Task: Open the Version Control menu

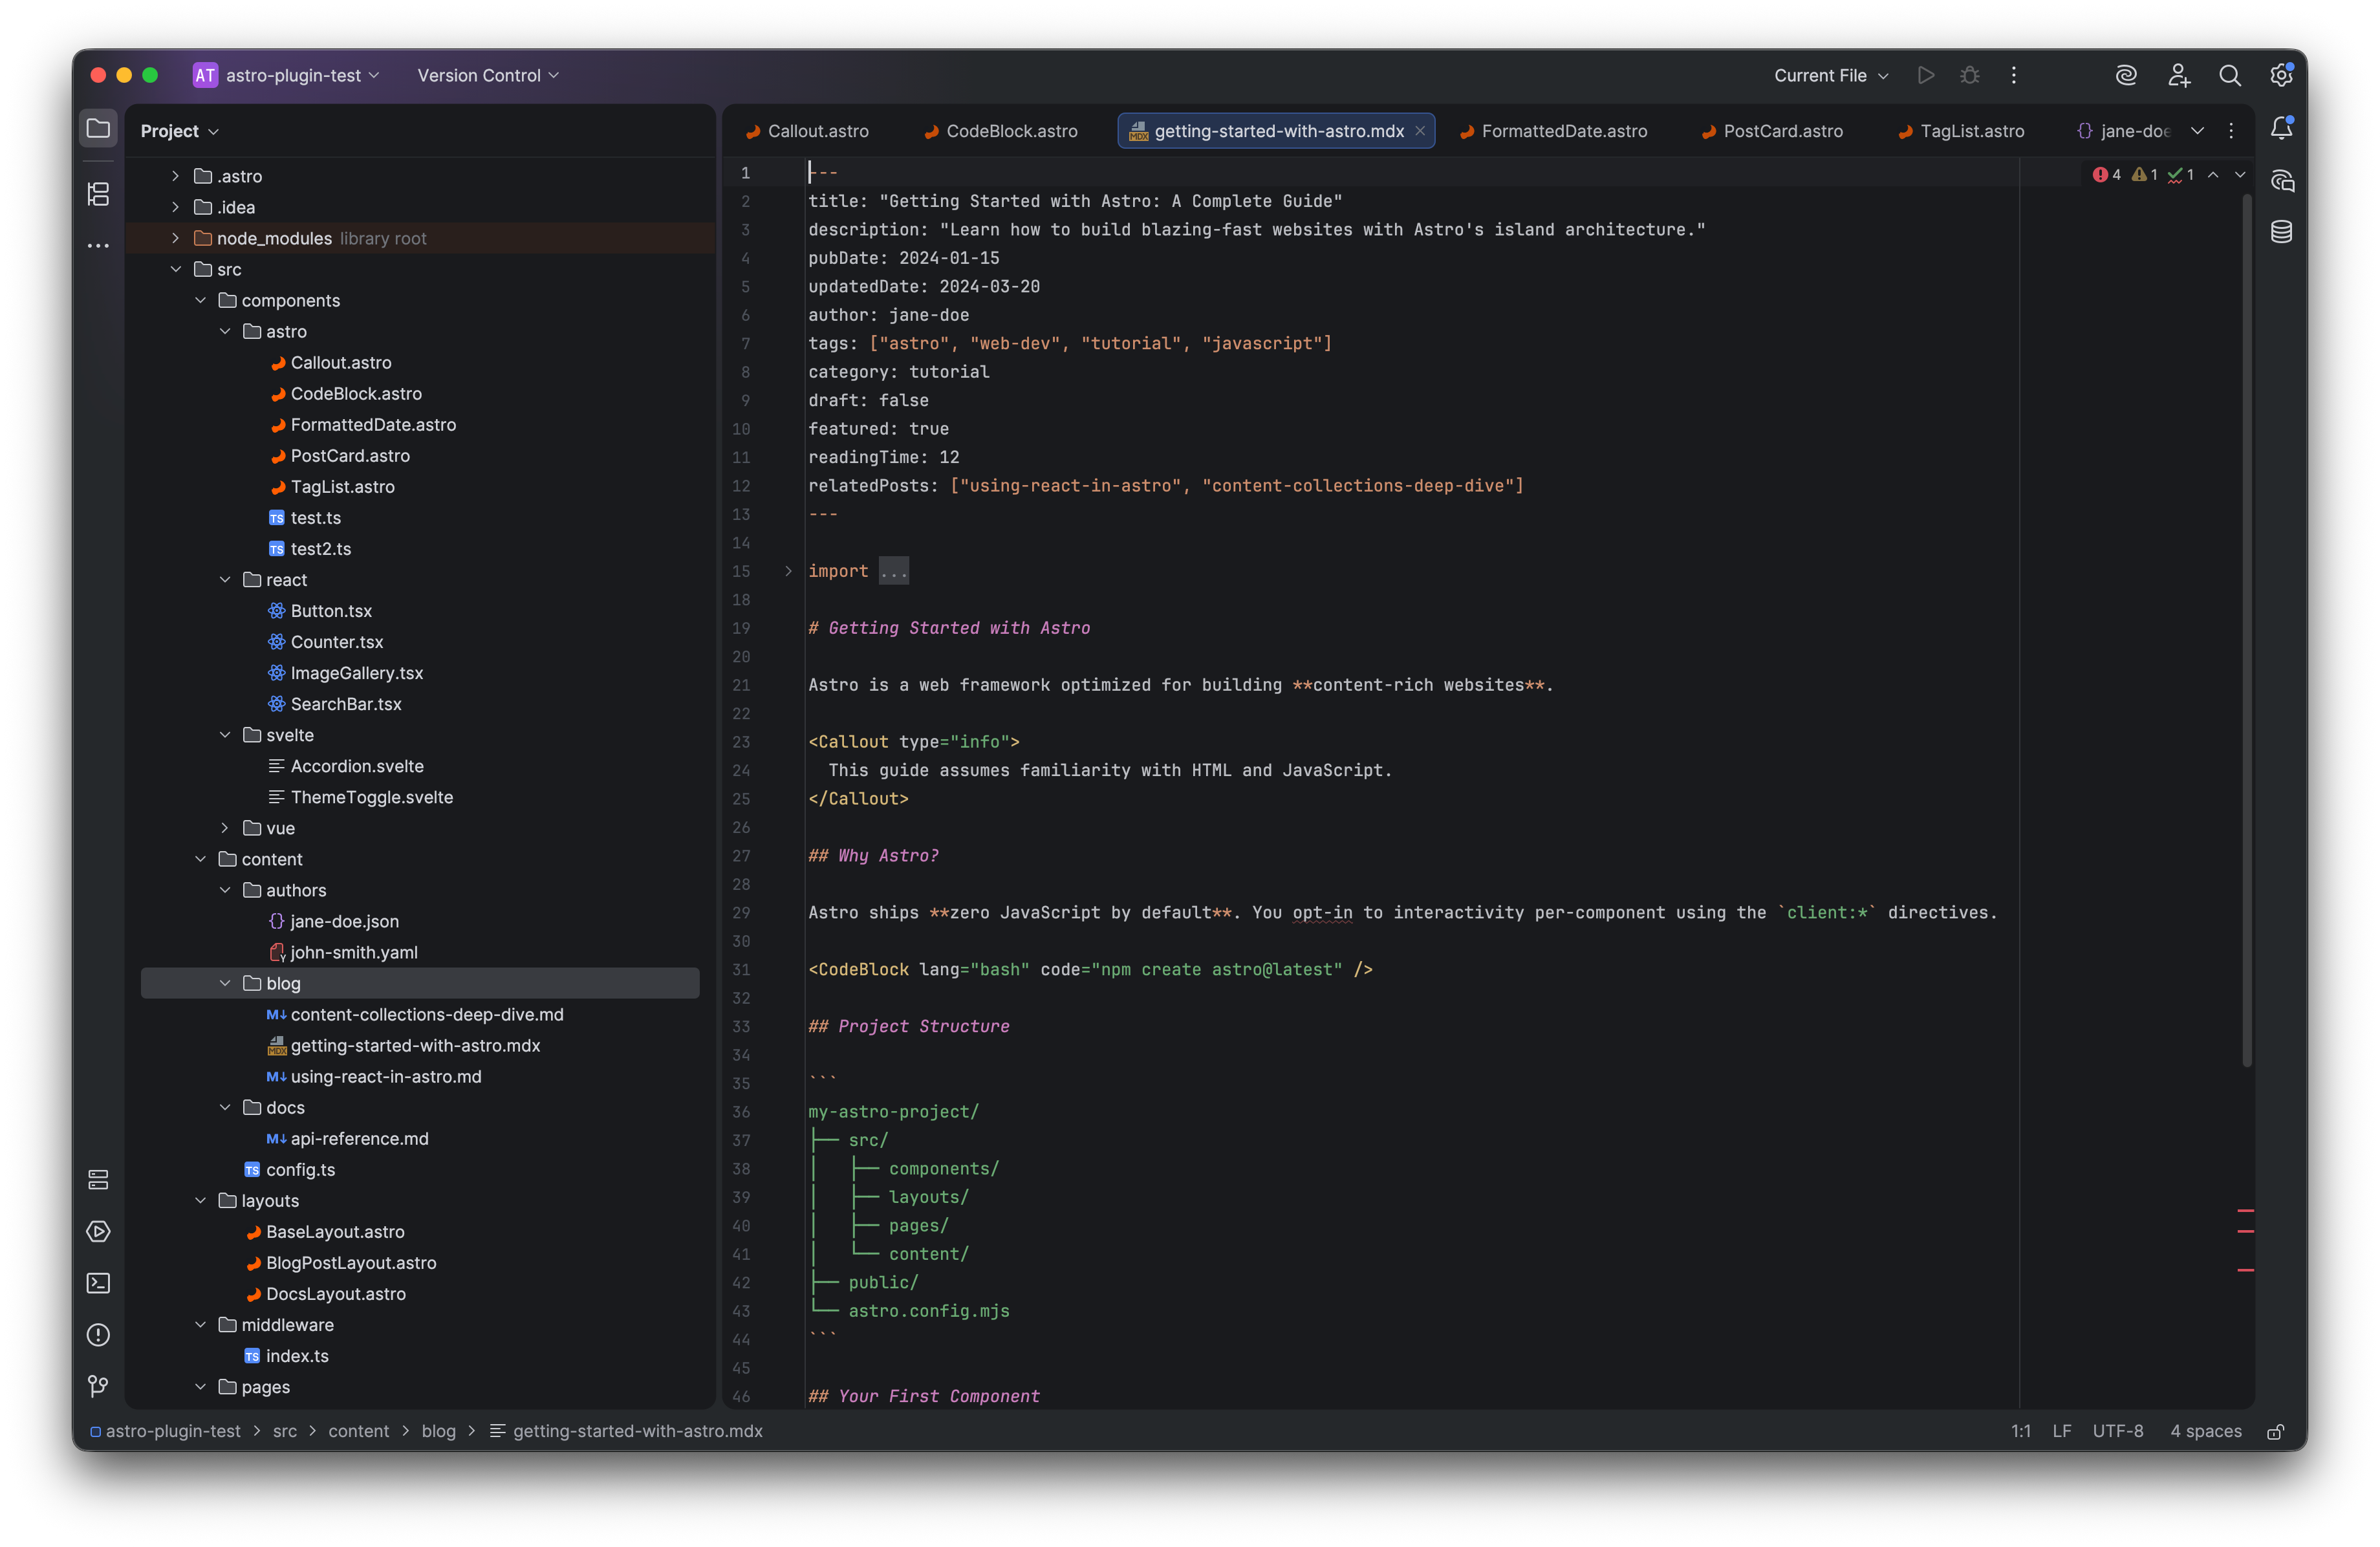Action: (488, 76)
